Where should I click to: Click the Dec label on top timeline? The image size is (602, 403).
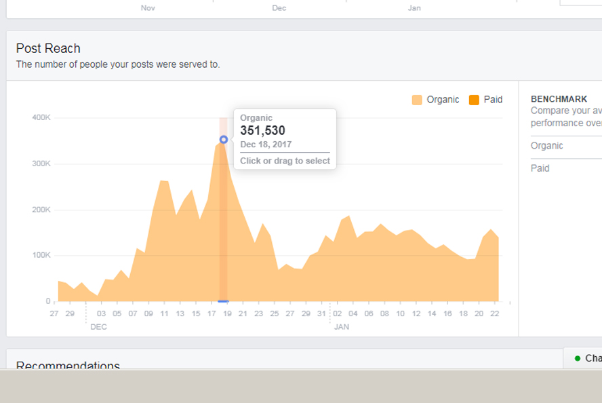[x=279, y=8]
